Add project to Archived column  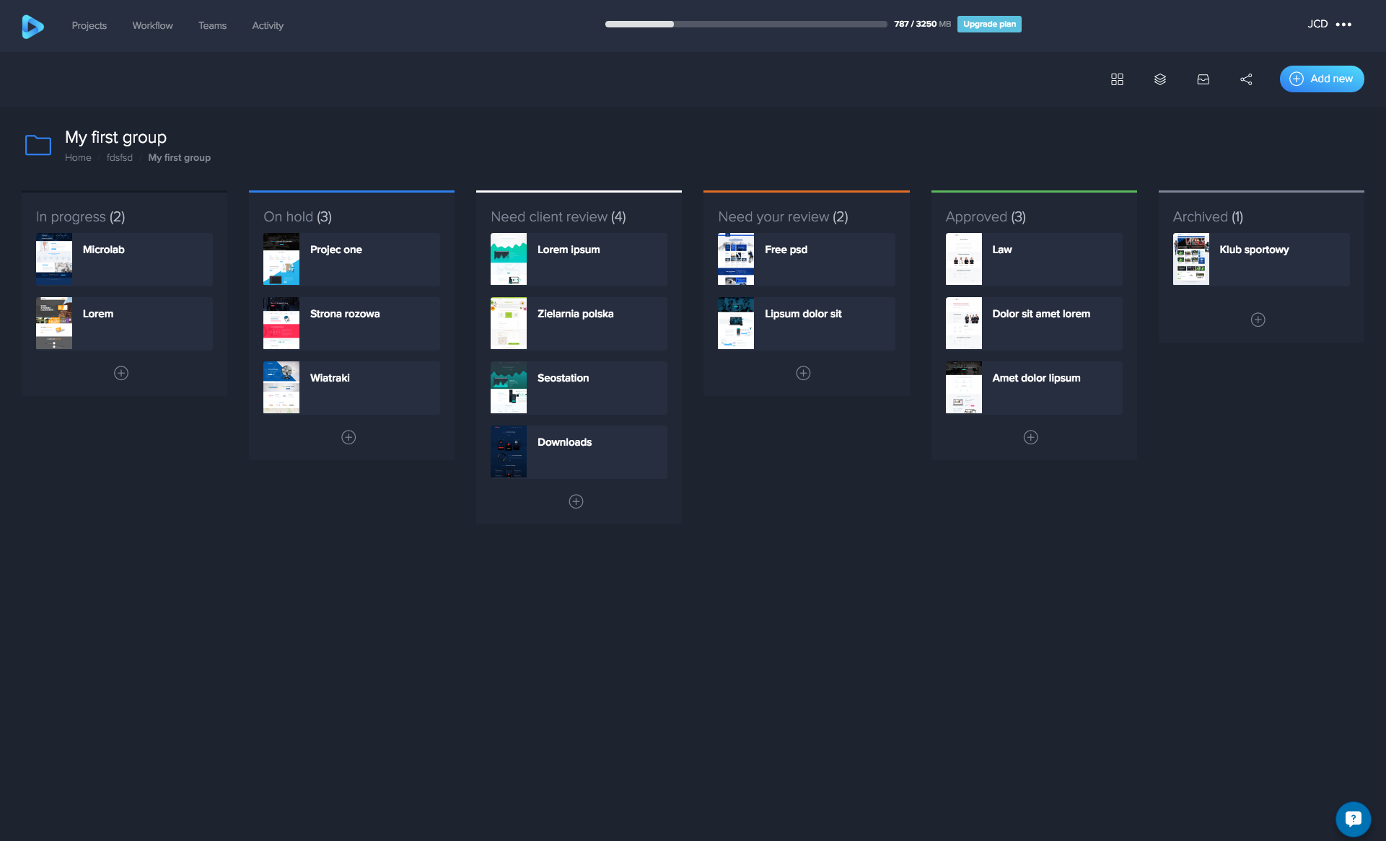[x=1258, y=320]
